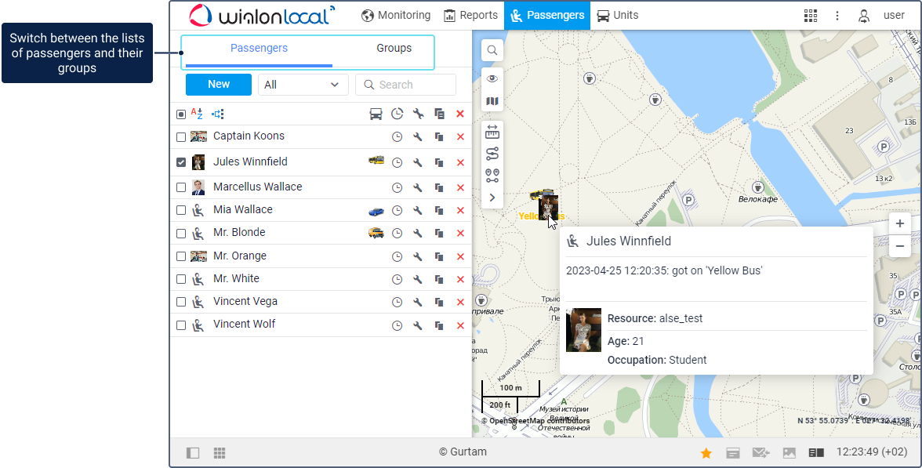922x468 pixels.
Task: Click the clock icon for Vincent Wolf
Action: (397, 326)
